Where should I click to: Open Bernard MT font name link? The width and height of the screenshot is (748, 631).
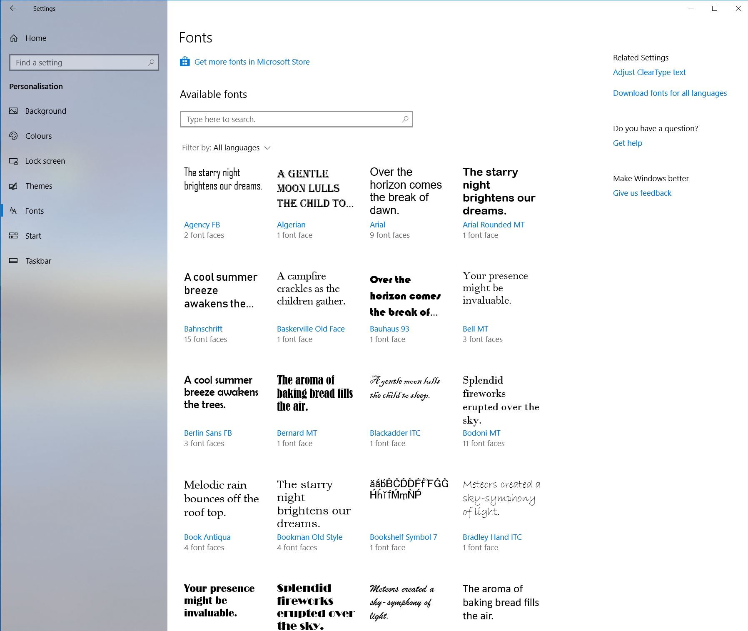pyautogui.click(x=297, y=433)
